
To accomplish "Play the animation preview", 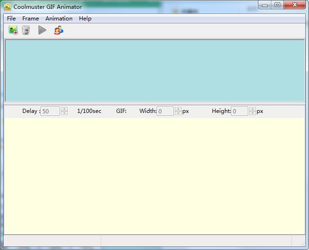I will (x=42, y=30).
